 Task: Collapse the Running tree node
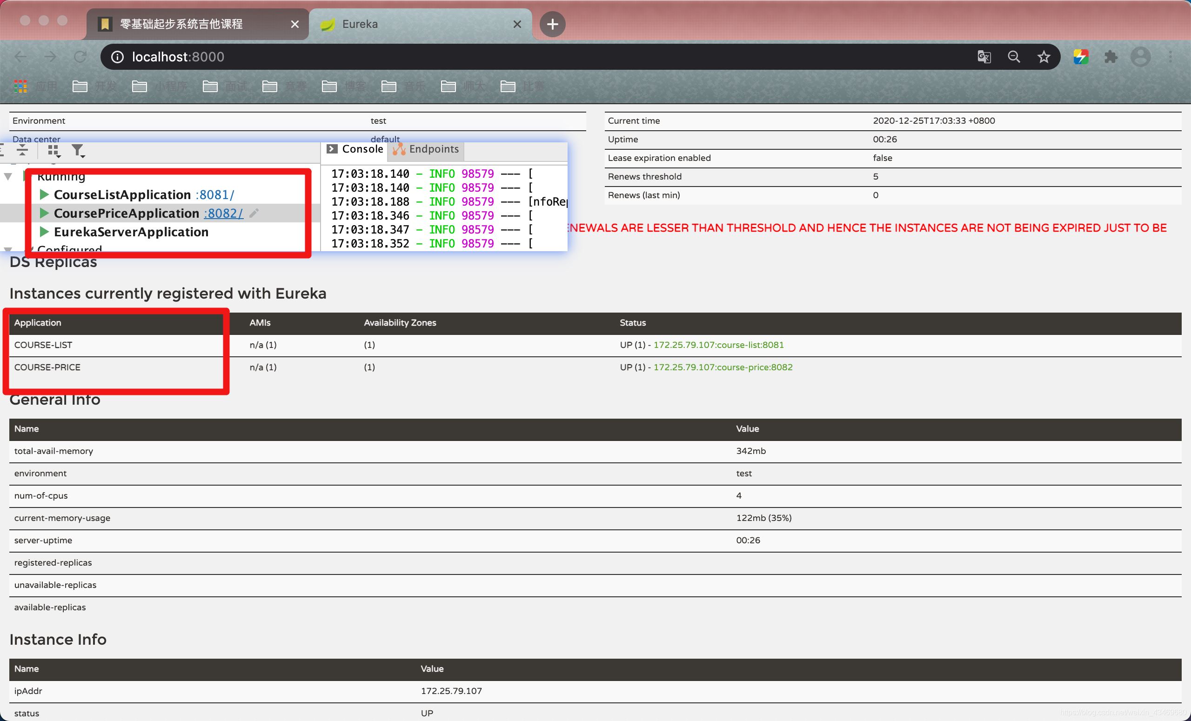8,177
